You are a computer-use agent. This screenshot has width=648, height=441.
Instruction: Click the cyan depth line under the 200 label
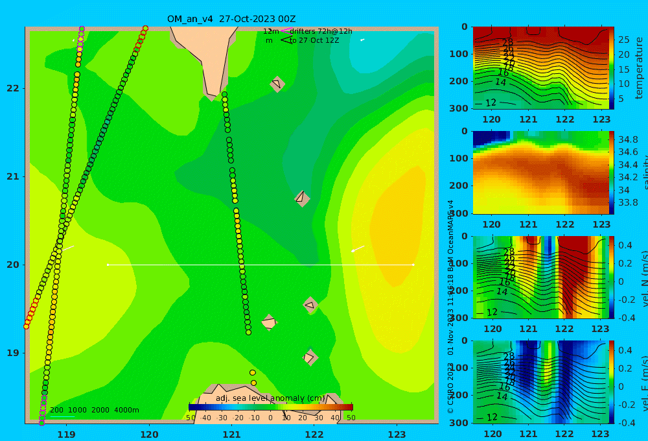[x=62, y=416]
